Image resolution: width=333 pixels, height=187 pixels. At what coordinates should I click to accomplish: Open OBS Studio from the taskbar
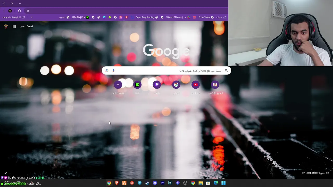185,183
